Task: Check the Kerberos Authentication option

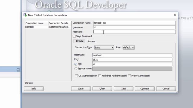Action: (100, 76)
